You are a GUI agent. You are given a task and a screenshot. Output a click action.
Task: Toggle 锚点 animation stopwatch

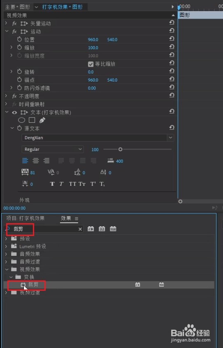[19, 79]
